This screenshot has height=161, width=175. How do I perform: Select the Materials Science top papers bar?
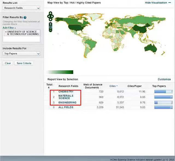(164, 97)
